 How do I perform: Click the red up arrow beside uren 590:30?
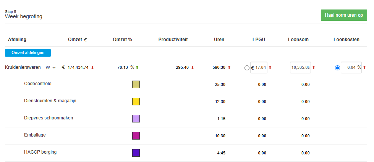coord(229,68)
